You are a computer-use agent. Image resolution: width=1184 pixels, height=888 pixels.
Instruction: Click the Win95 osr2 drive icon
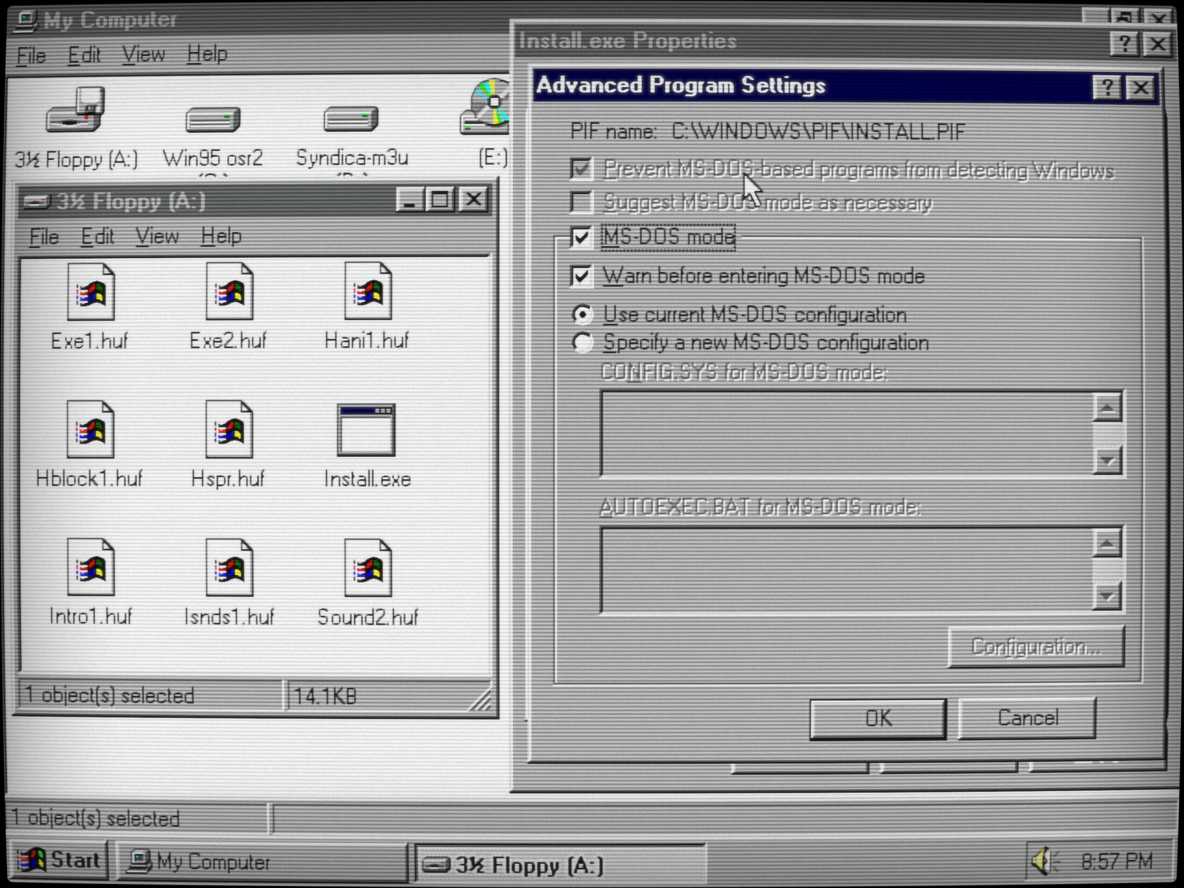pos(213,119)
